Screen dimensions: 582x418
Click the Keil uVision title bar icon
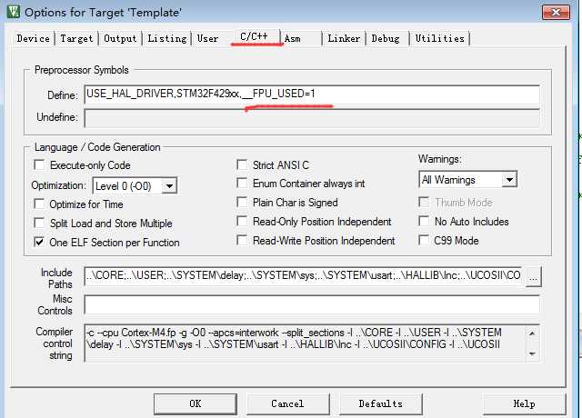click(x=14, y=12)
